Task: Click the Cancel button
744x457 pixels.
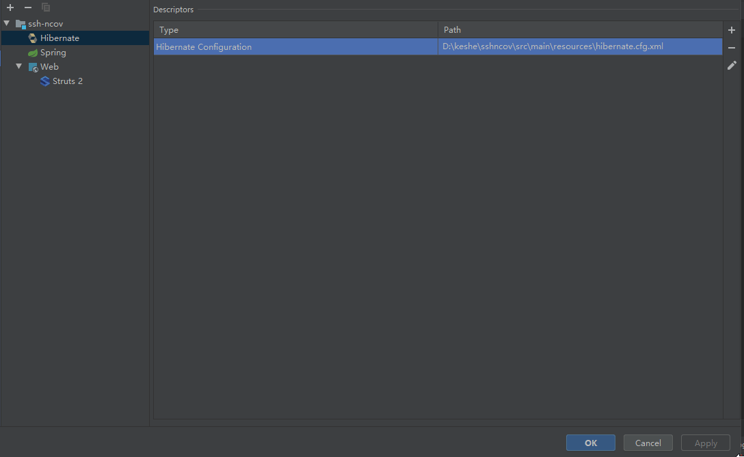Action: point(648,443)
